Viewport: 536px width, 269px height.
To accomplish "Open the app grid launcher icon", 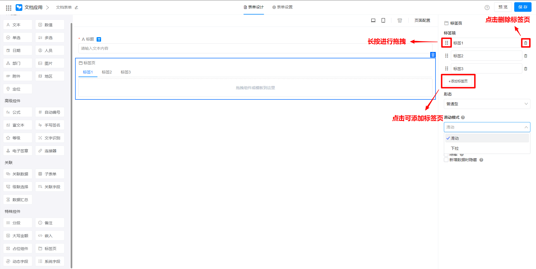I will (x=9, y=8).
